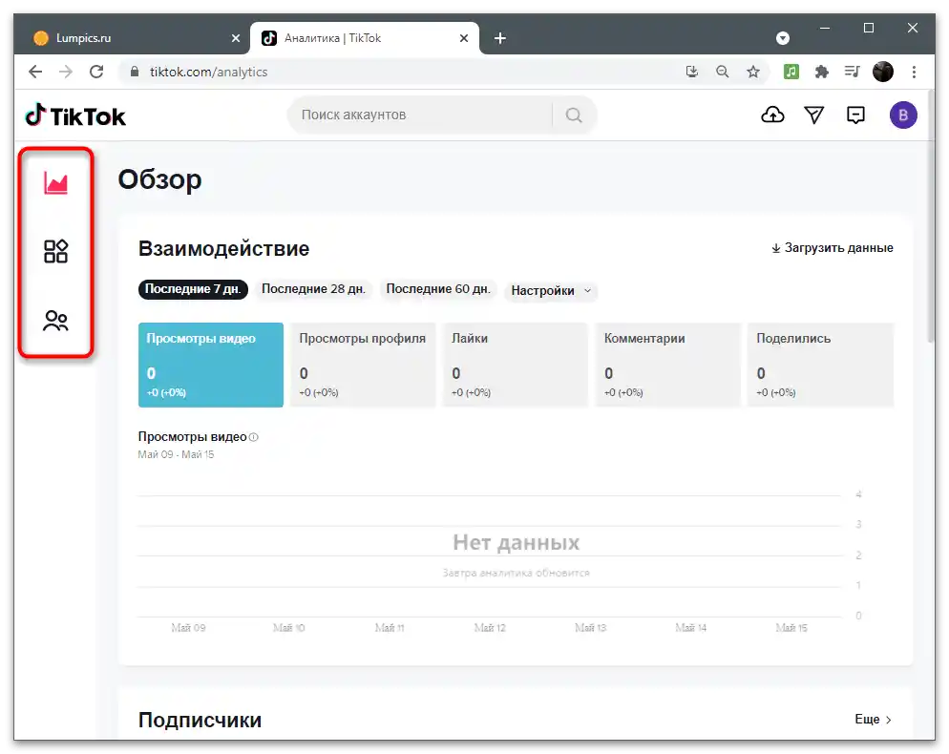Screen dimensions: 949x754
Task: Open the Content section grid icon
Action: coord(55,251)
